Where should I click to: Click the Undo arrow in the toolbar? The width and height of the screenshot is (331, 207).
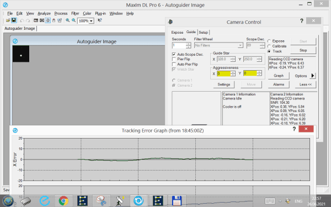22,20
